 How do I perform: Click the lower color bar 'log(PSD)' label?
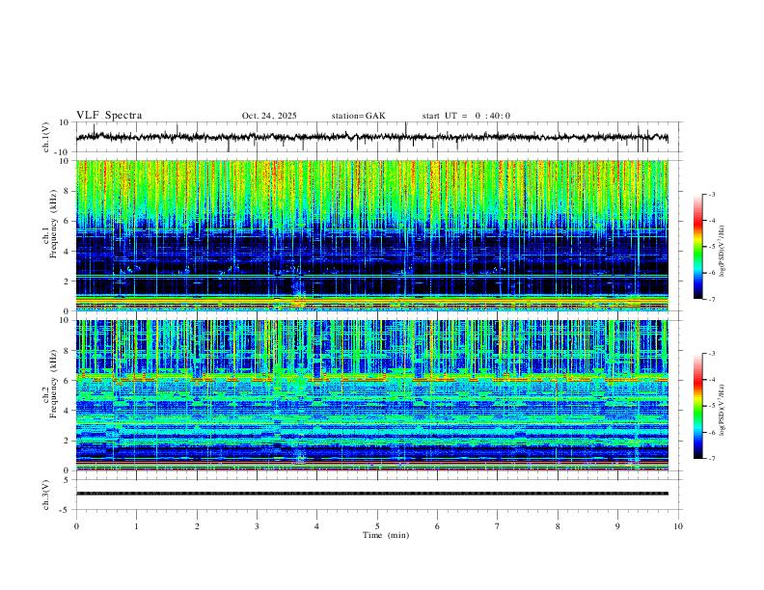[x=723, y=410]
